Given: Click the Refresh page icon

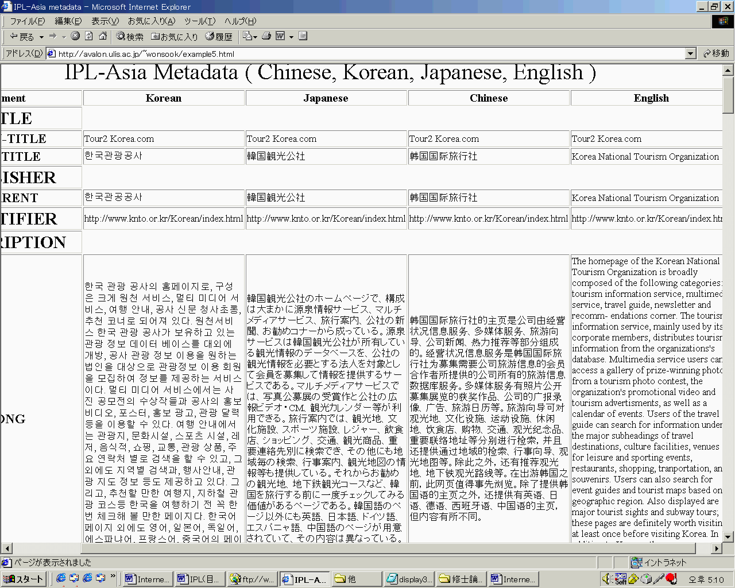Looking at the screenshot, I should point(89,36).
